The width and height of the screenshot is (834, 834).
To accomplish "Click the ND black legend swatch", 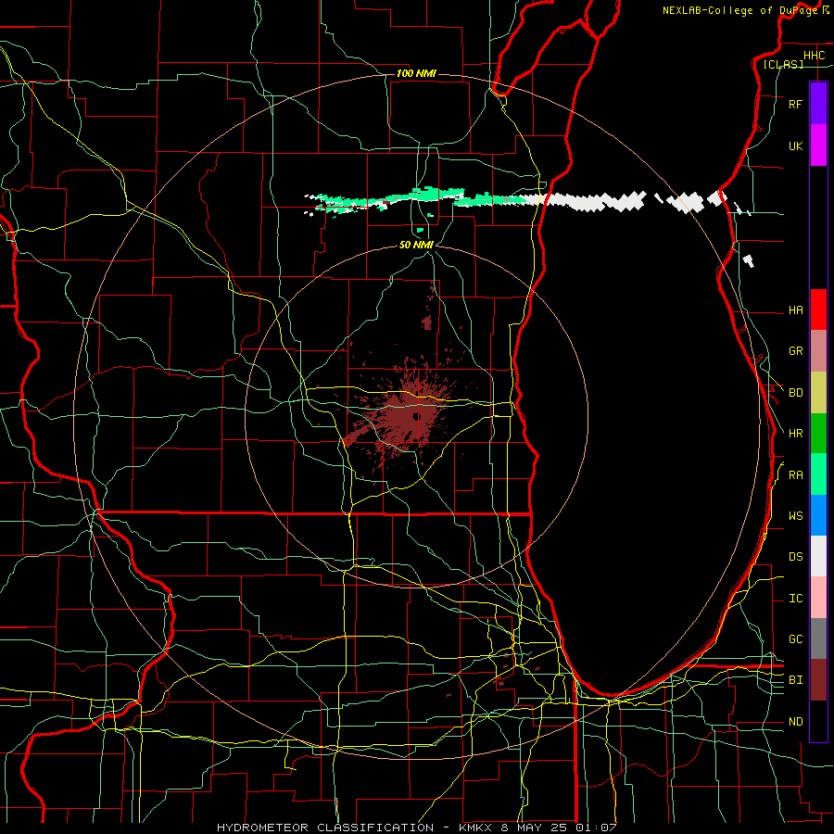I will 818,721.
